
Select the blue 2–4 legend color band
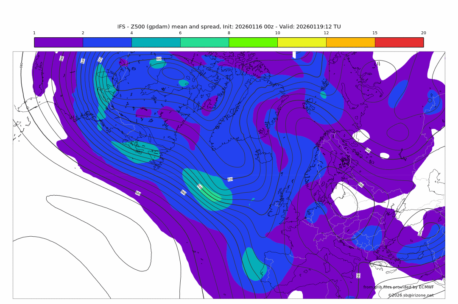tap(107, 42)
